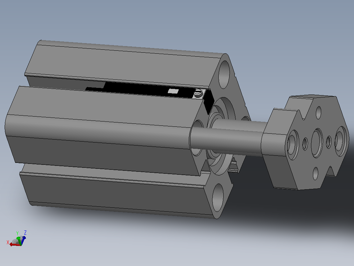
Task: Select the right counterbored hole on hex plate
Action: 341,141
